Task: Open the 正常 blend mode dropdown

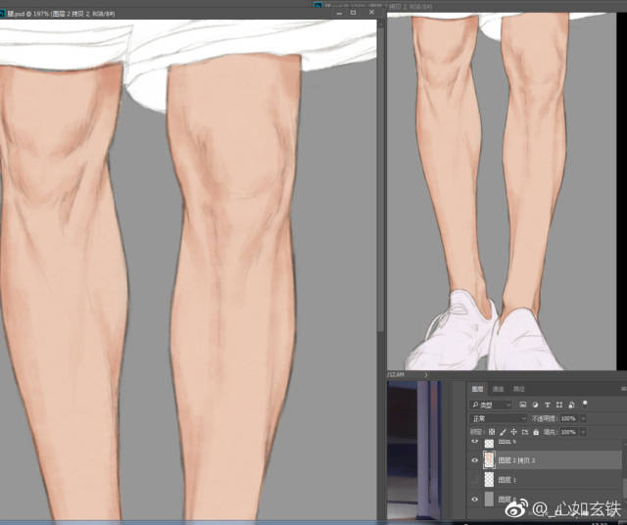Action: point(497,418)
